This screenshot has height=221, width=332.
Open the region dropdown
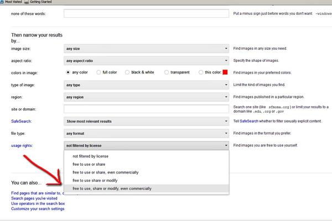pyautogui.click(x=146, y=97)
